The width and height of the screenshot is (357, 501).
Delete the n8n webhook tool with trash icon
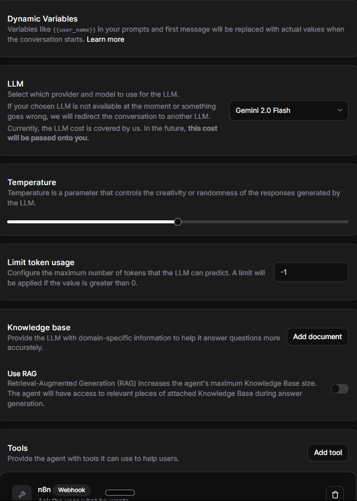(335, 494)
